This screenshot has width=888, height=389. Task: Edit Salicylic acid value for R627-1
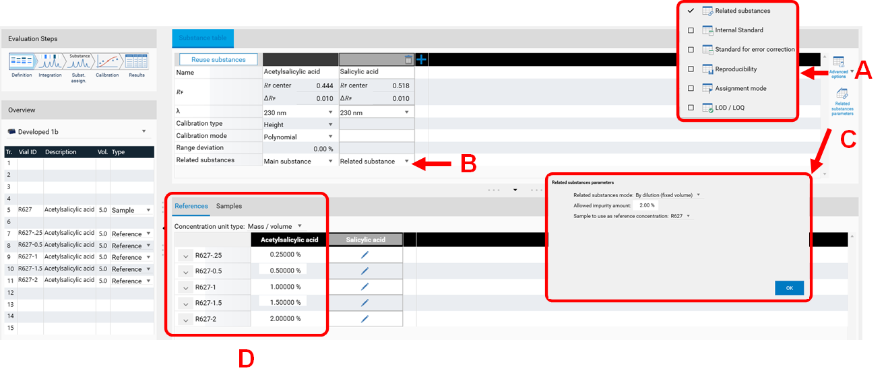pos(364,287)
